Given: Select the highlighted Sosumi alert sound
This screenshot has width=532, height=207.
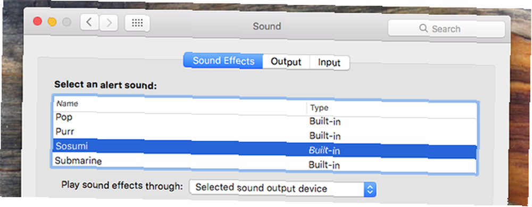Looking at the screenshot, I should [x=264, y=148].
